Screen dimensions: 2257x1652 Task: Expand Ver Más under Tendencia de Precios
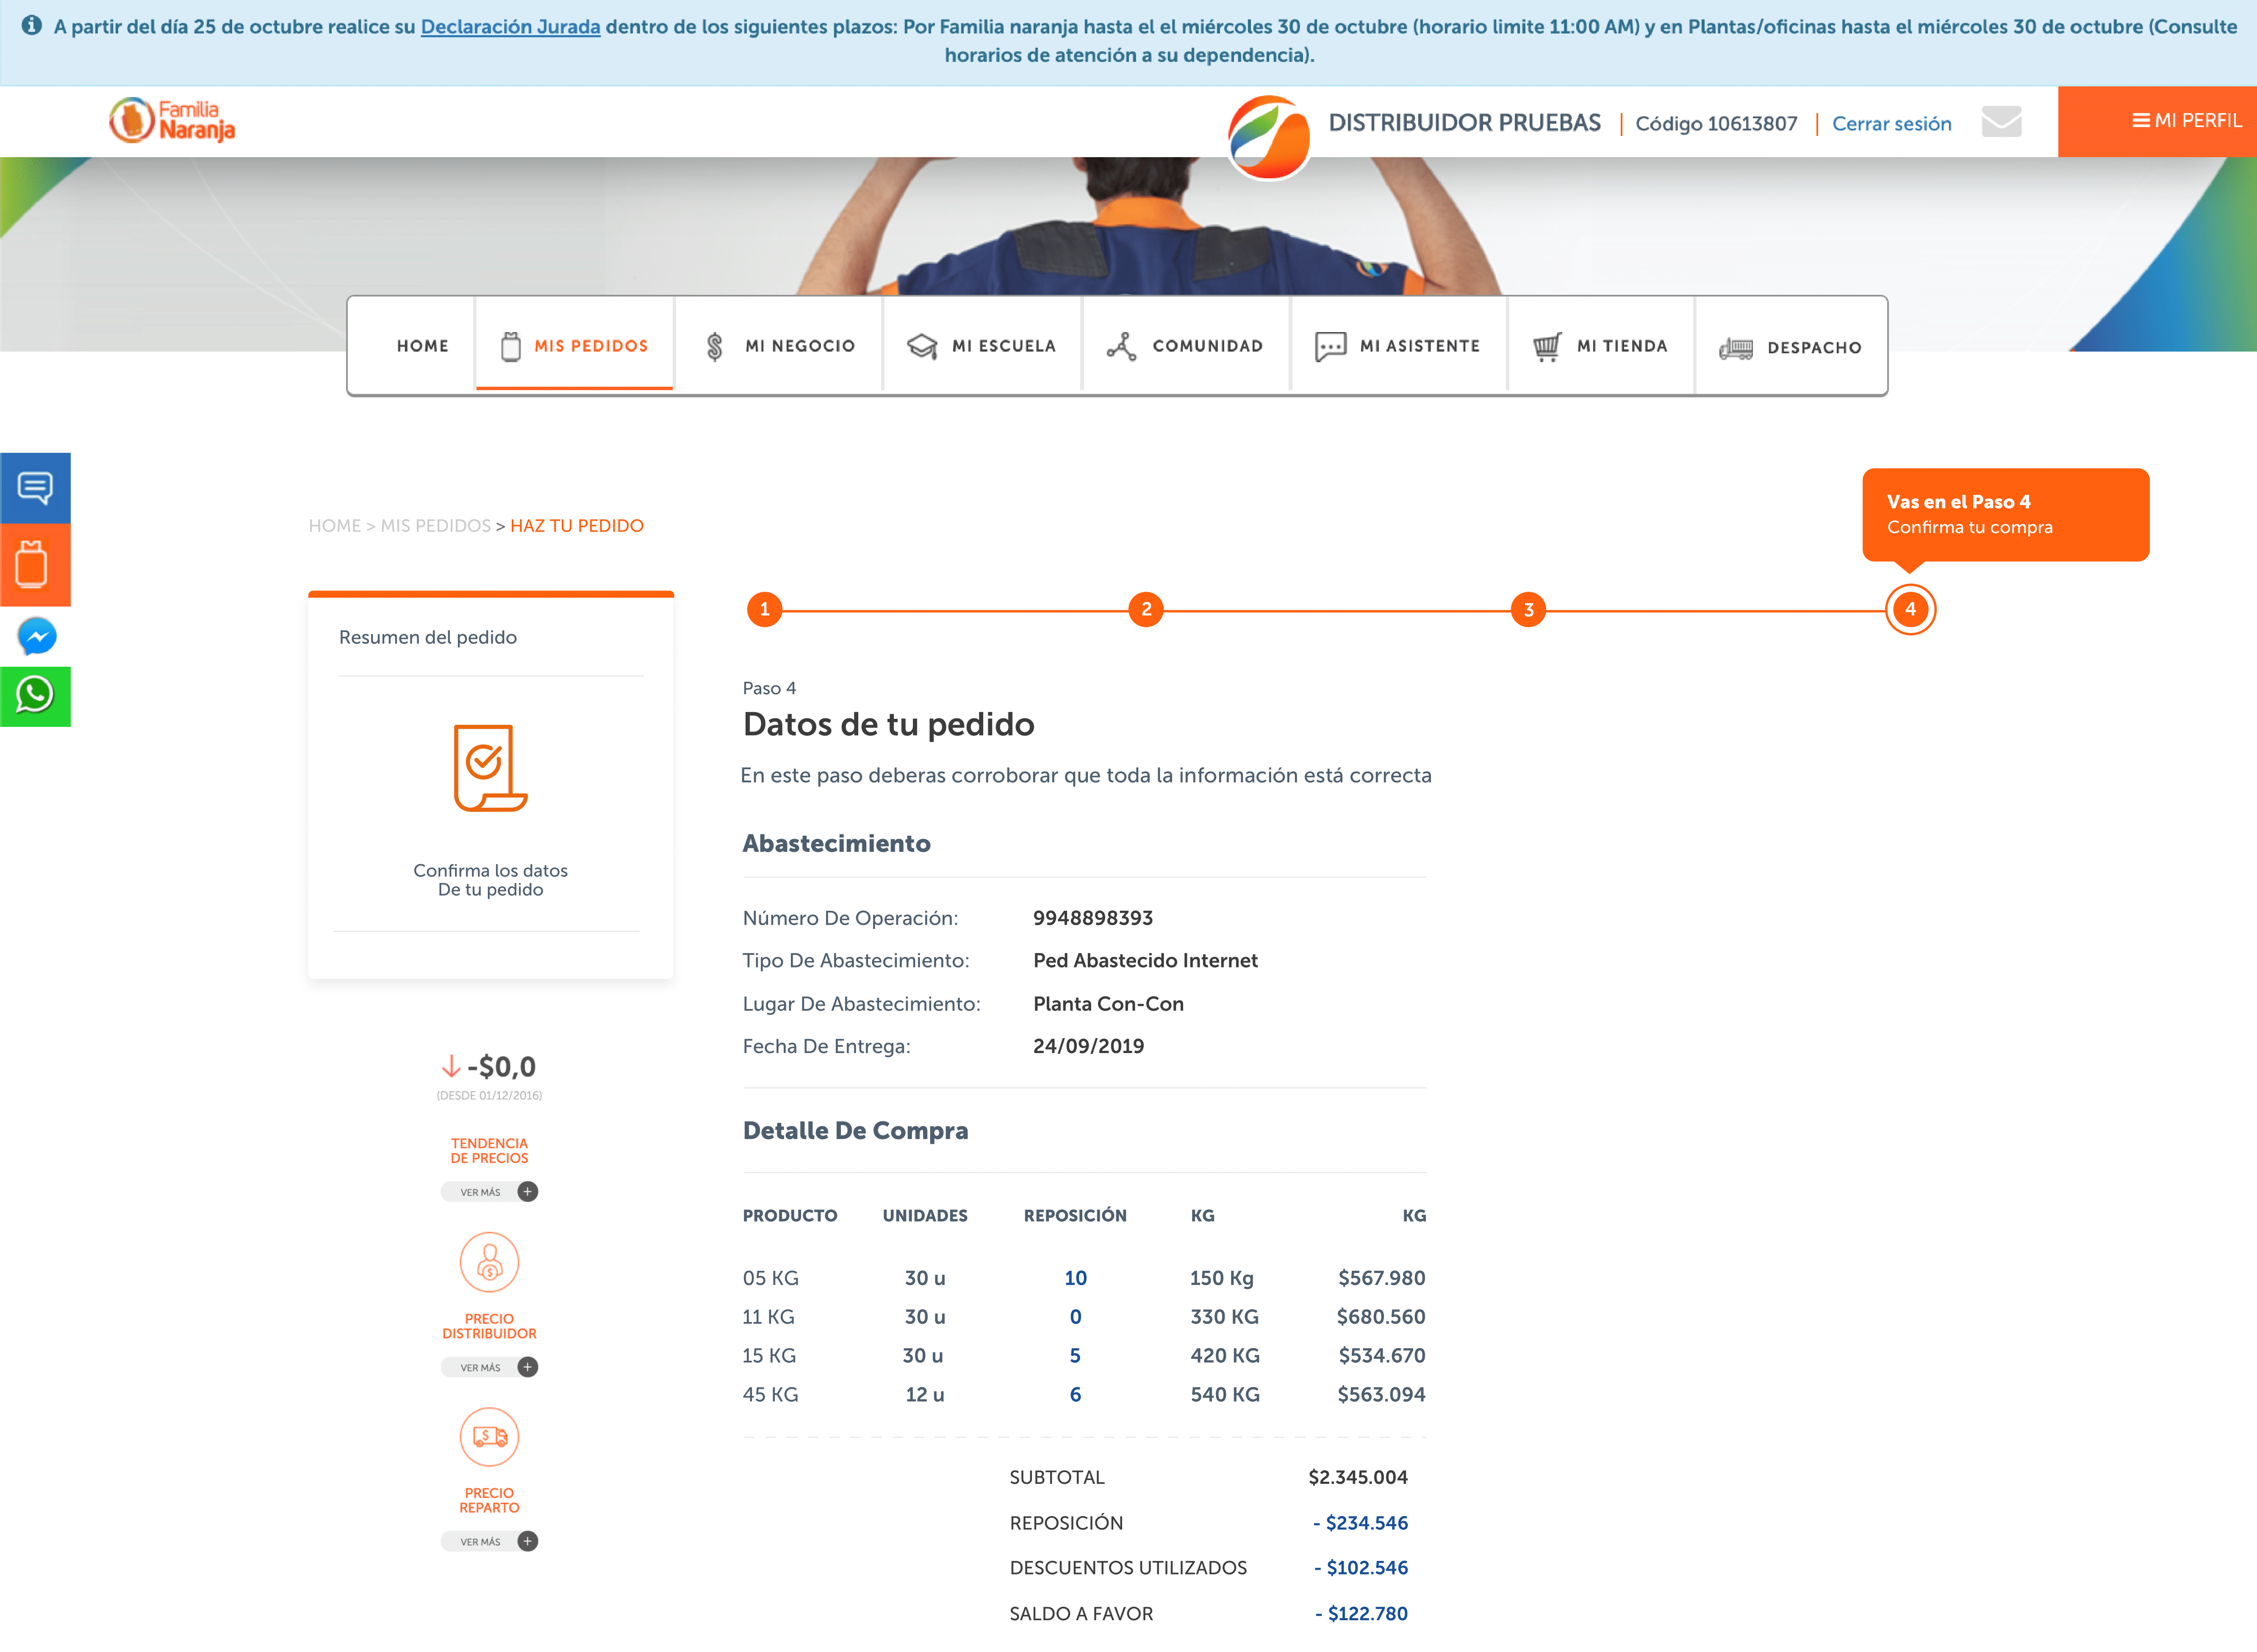coord(489,1192)
